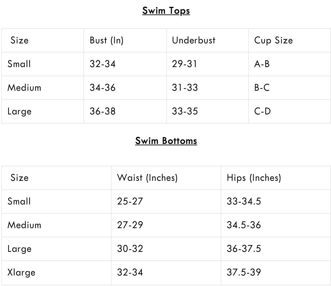The width and height of the screenshot is (331, 286).
Task: Click the 37.5-39 hips cell
Action: [244, 273]
